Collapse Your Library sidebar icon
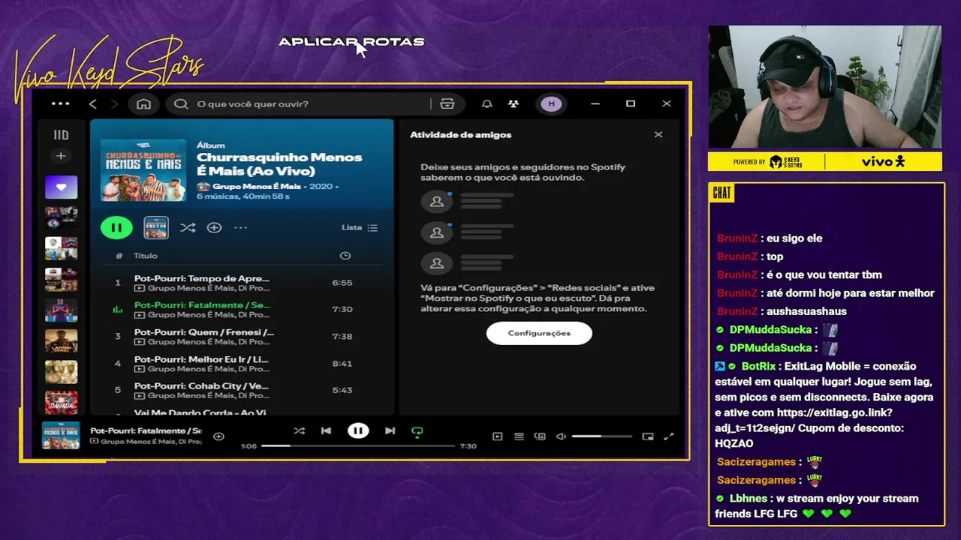This screenshot has height=540, width=961. pyautogui.click(x=61, y=135)
